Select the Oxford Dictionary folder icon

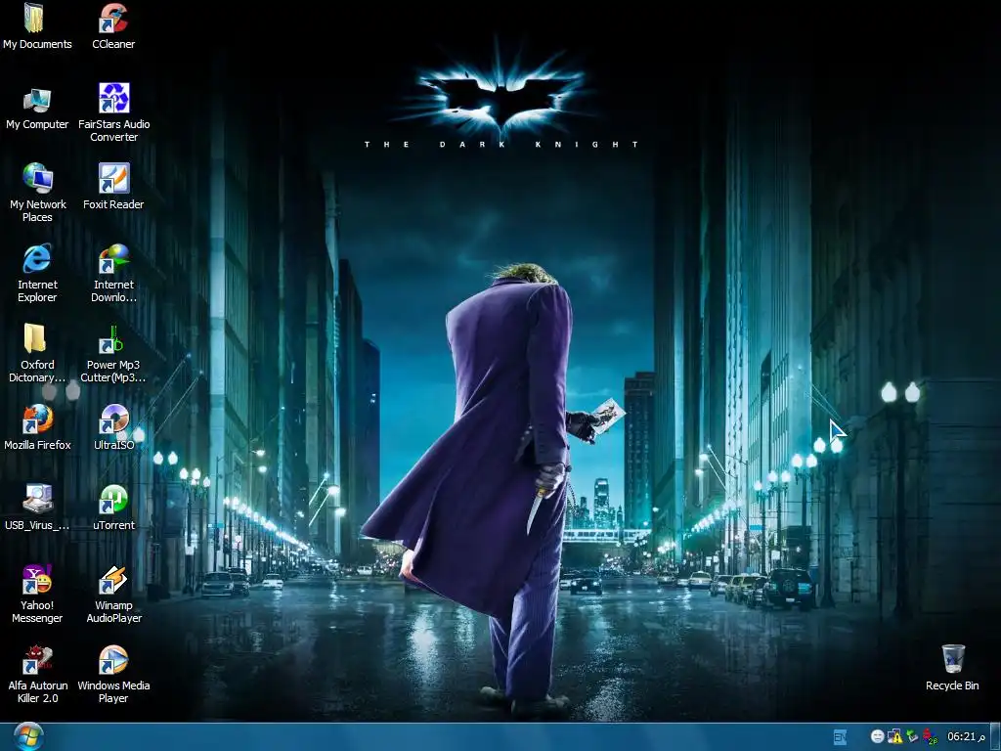pyautogui.click(x=36, y=338)
